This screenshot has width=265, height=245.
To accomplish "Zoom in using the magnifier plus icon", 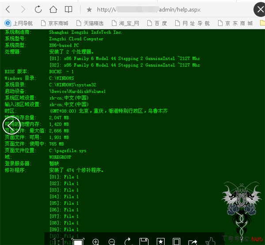I will (x=96, y=241).
